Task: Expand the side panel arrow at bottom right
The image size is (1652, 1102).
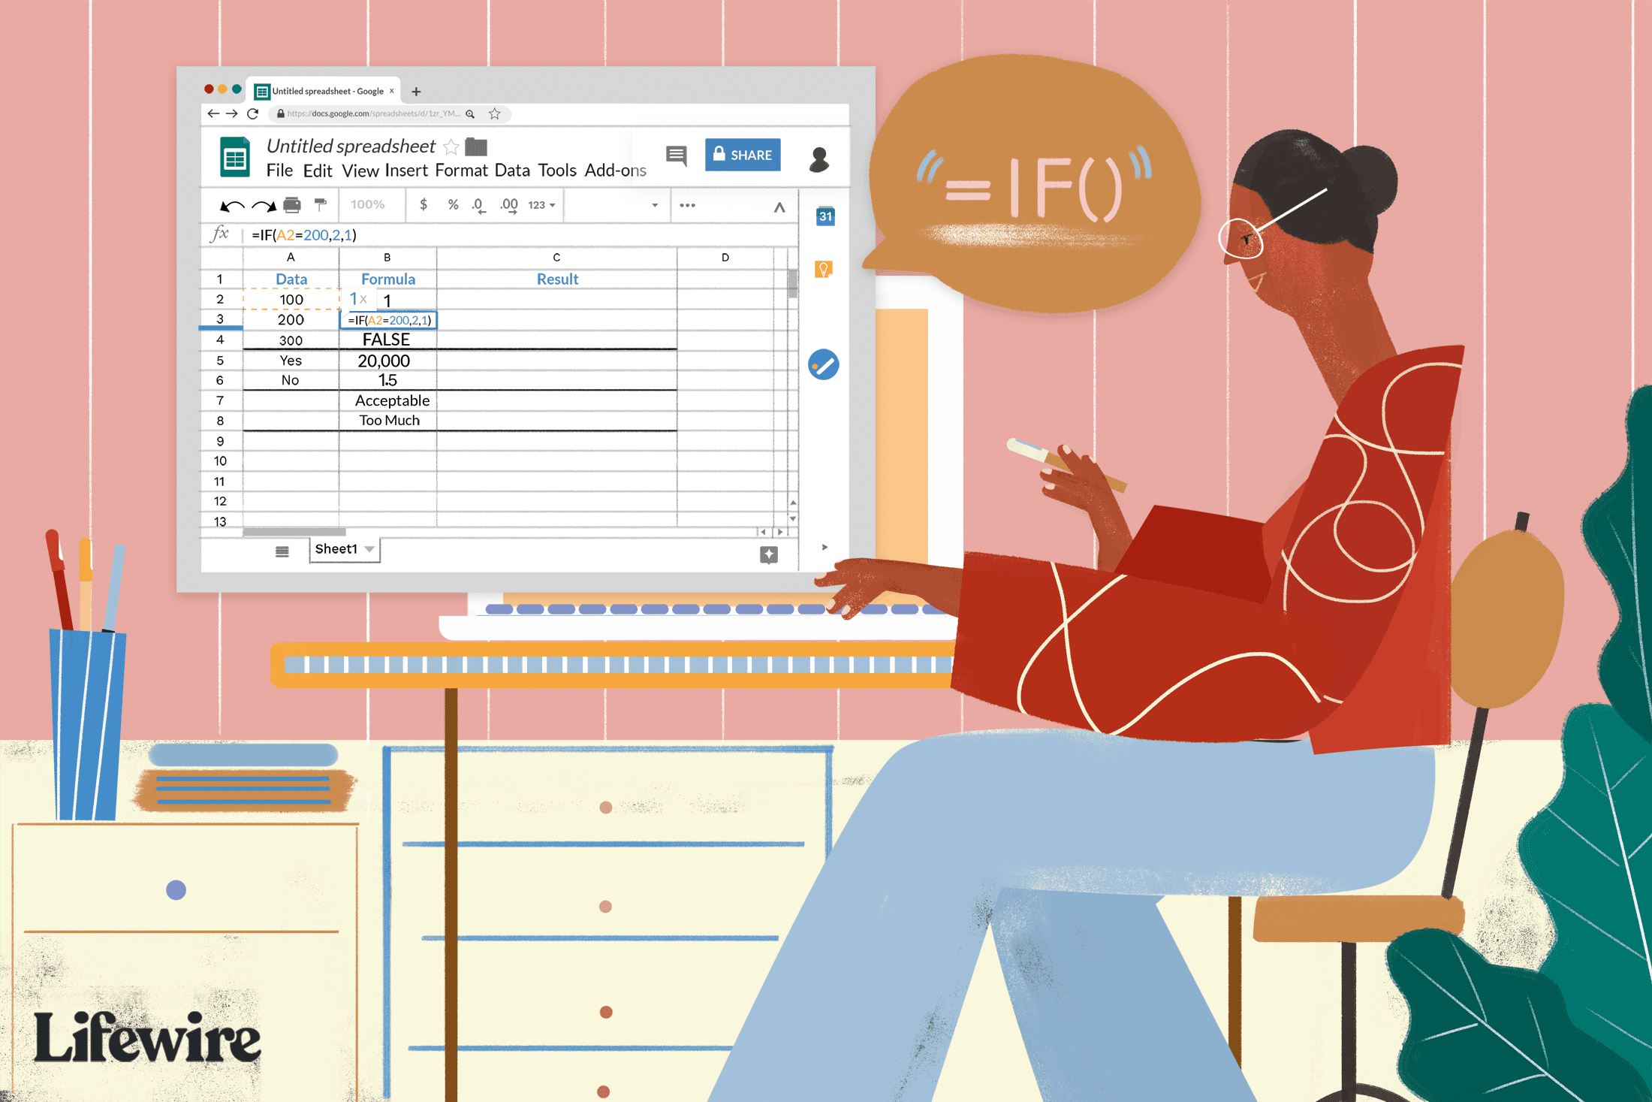Action: 824,547
